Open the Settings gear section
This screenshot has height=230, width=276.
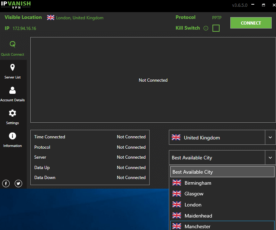click(x=12, y=117)
